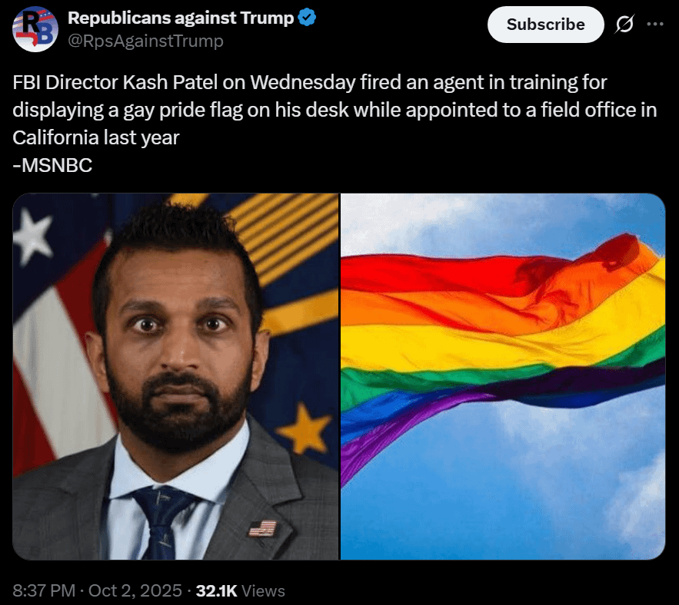Click the flag lapel pin in the photo
Viewport: 679px width, 605px height.
(x=262, y=528)
